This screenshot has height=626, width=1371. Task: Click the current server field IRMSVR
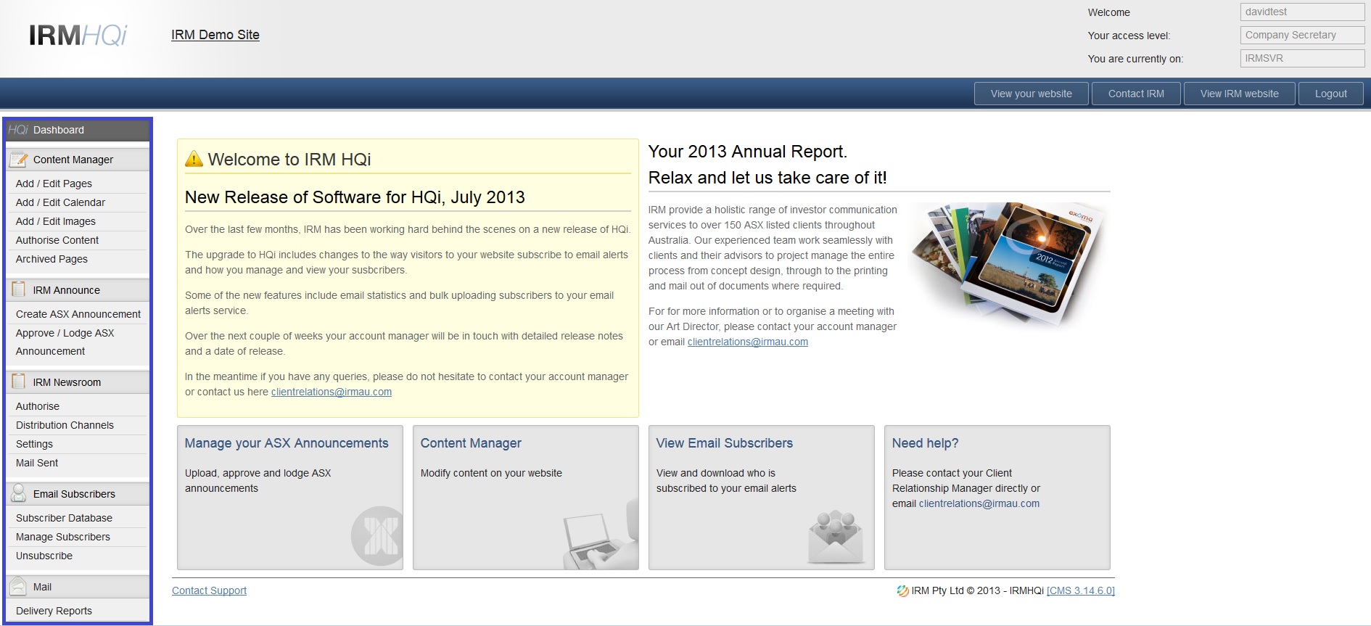1302,58
